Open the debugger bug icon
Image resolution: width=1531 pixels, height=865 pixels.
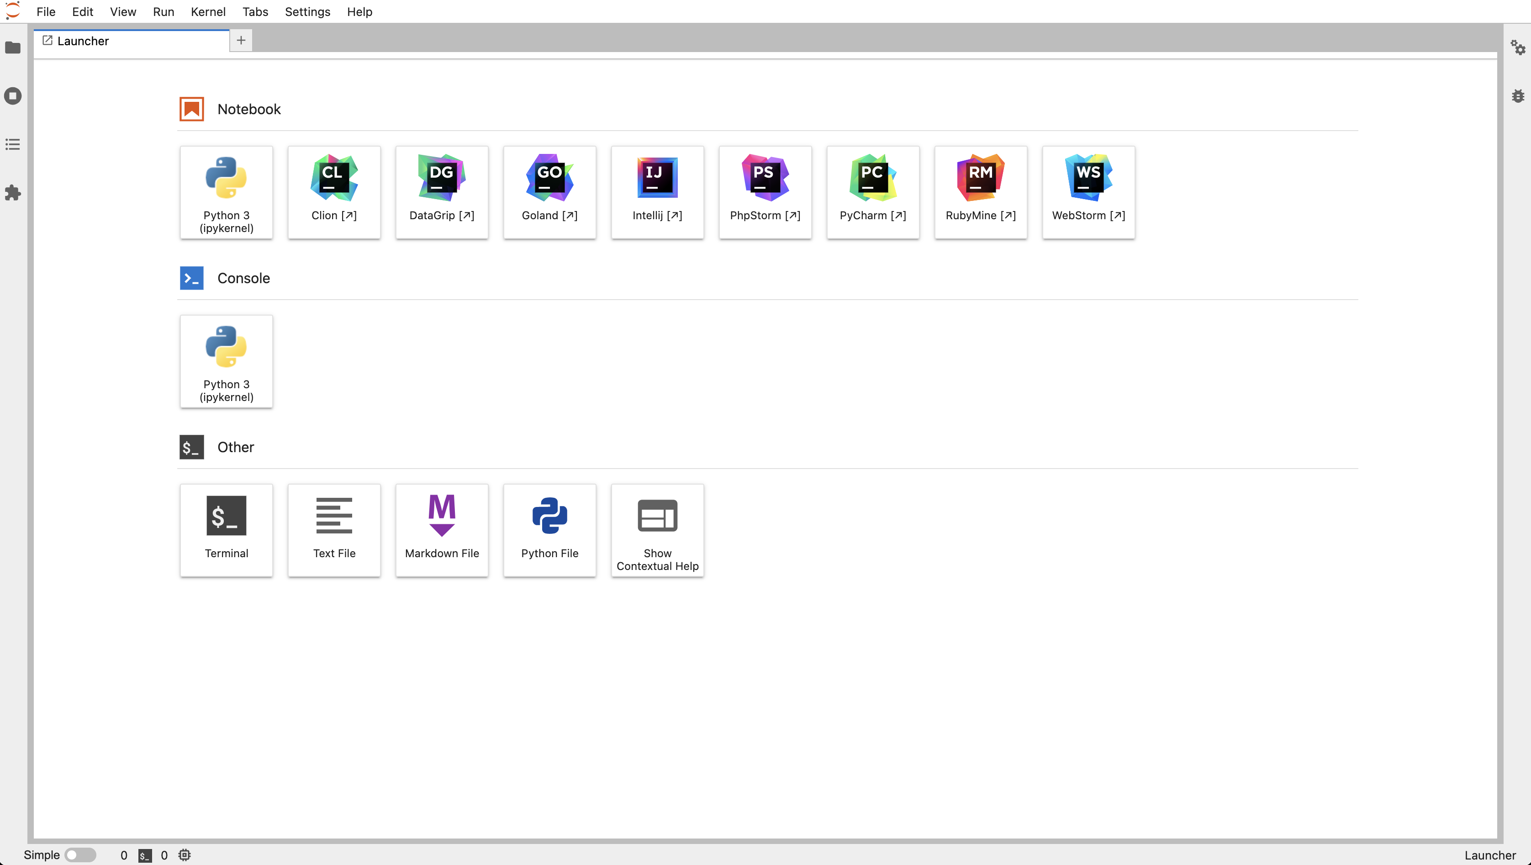click(x=1517, y=96)
